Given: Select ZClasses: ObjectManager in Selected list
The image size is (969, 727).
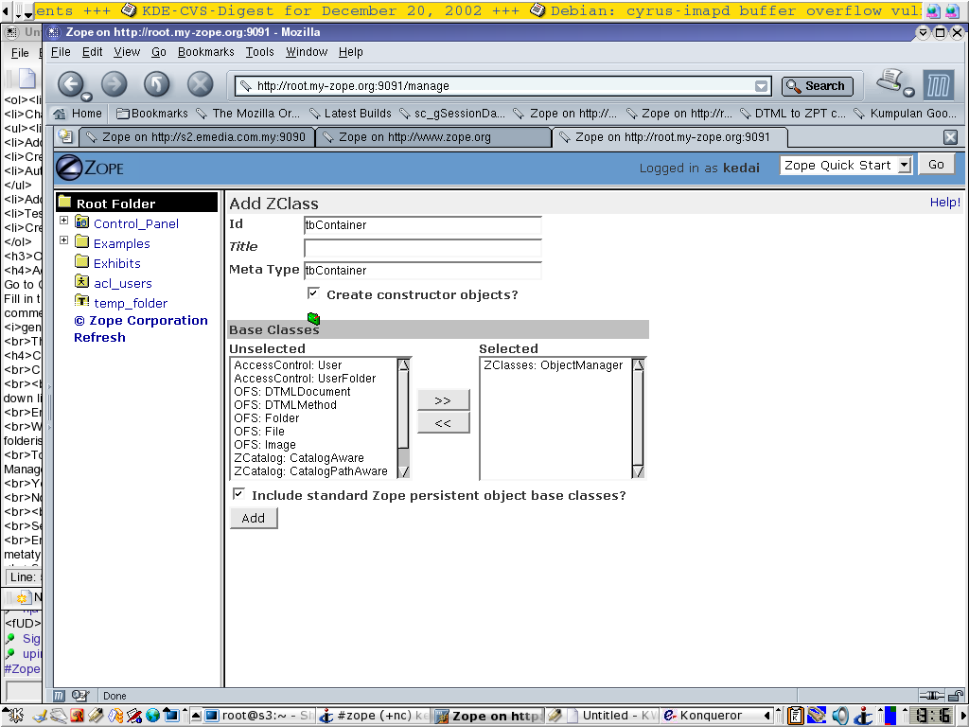Looking at the screenshot, I should pyautogui.click(x=553, y=365).
